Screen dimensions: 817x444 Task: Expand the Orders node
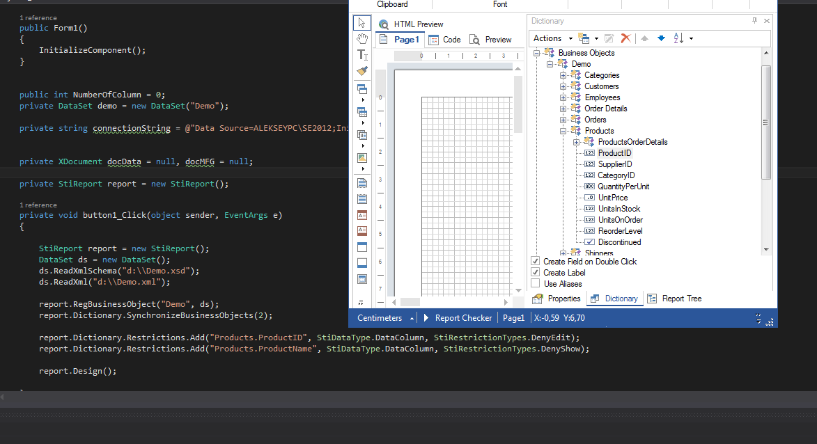(563, 120)
